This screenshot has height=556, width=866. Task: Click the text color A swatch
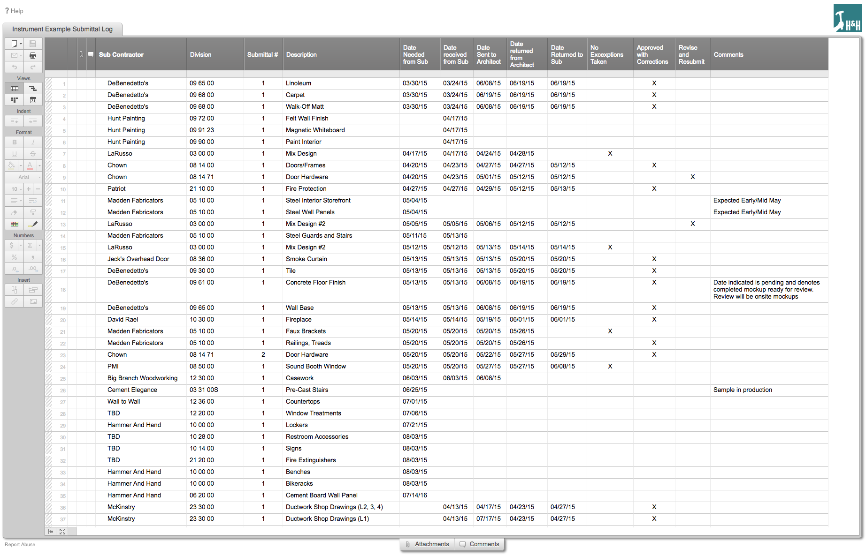[30, 165]
